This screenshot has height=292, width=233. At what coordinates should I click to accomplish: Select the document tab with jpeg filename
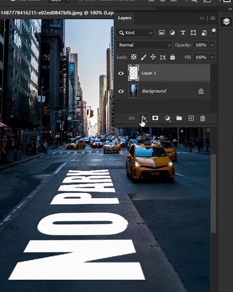click(x=57, y=13)
